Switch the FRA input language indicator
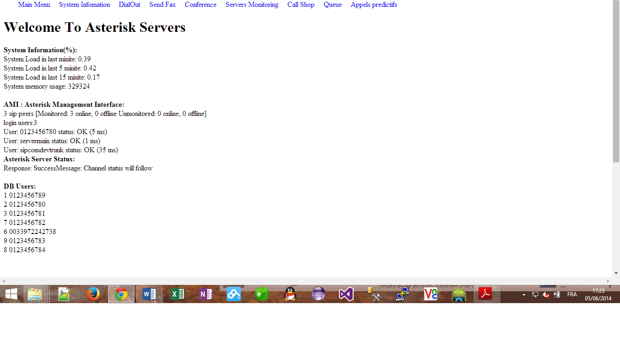620x349 pixels. [x=572, y=294]
